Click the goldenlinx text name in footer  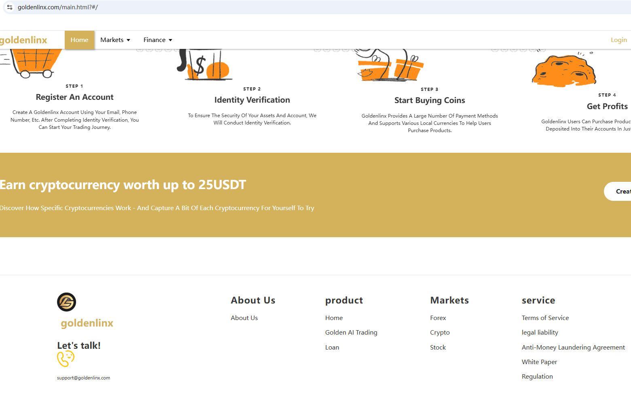(x=87, y=323)
